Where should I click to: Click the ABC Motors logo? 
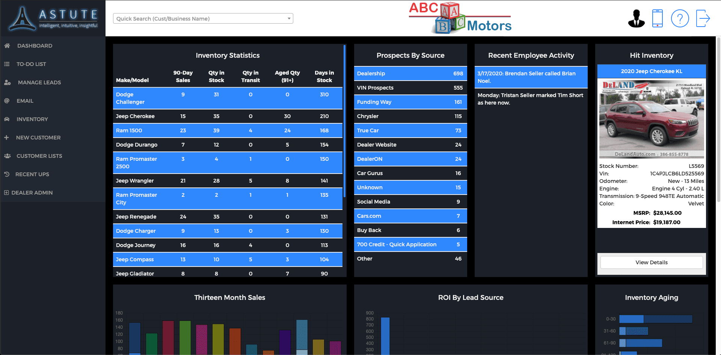click(x=460, y=18)
